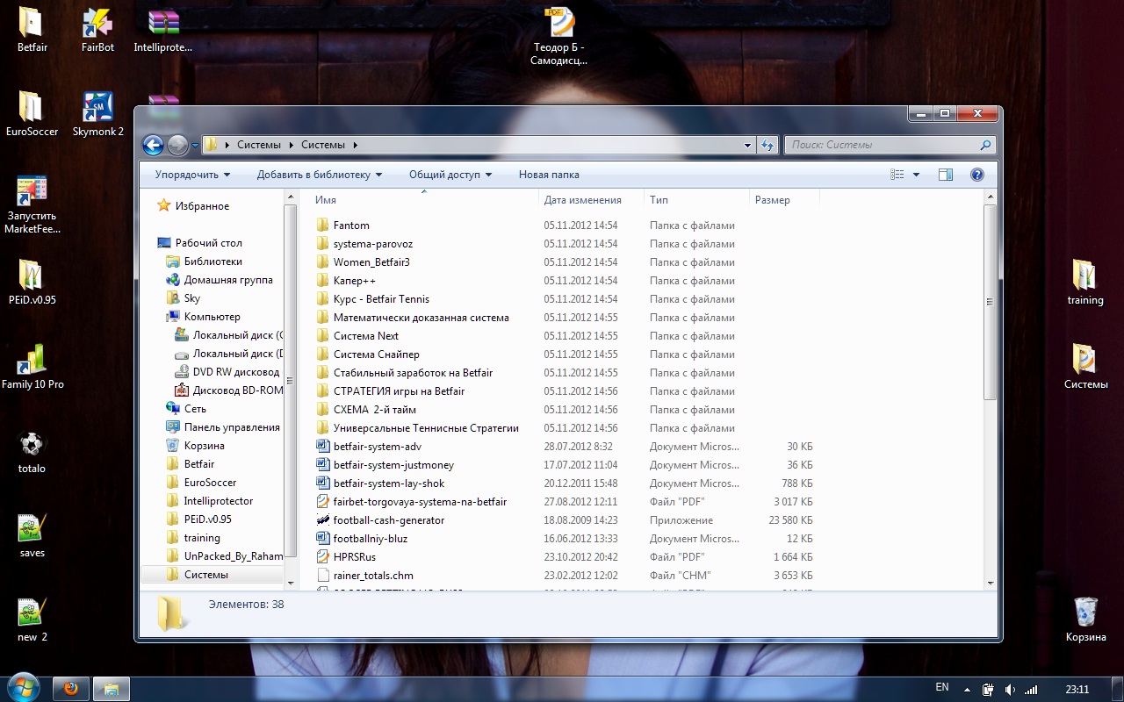Click the Новая папка button
This screenshot has height=702, width=1124.
tap(549, 175)
